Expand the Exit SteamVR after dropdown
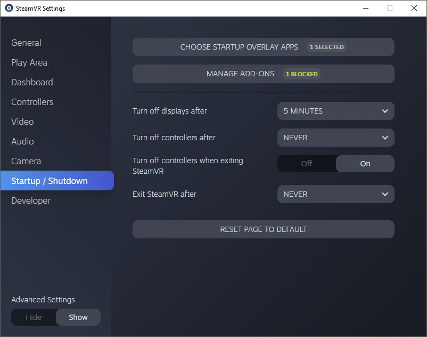The image size is (427, 337). 335,194
